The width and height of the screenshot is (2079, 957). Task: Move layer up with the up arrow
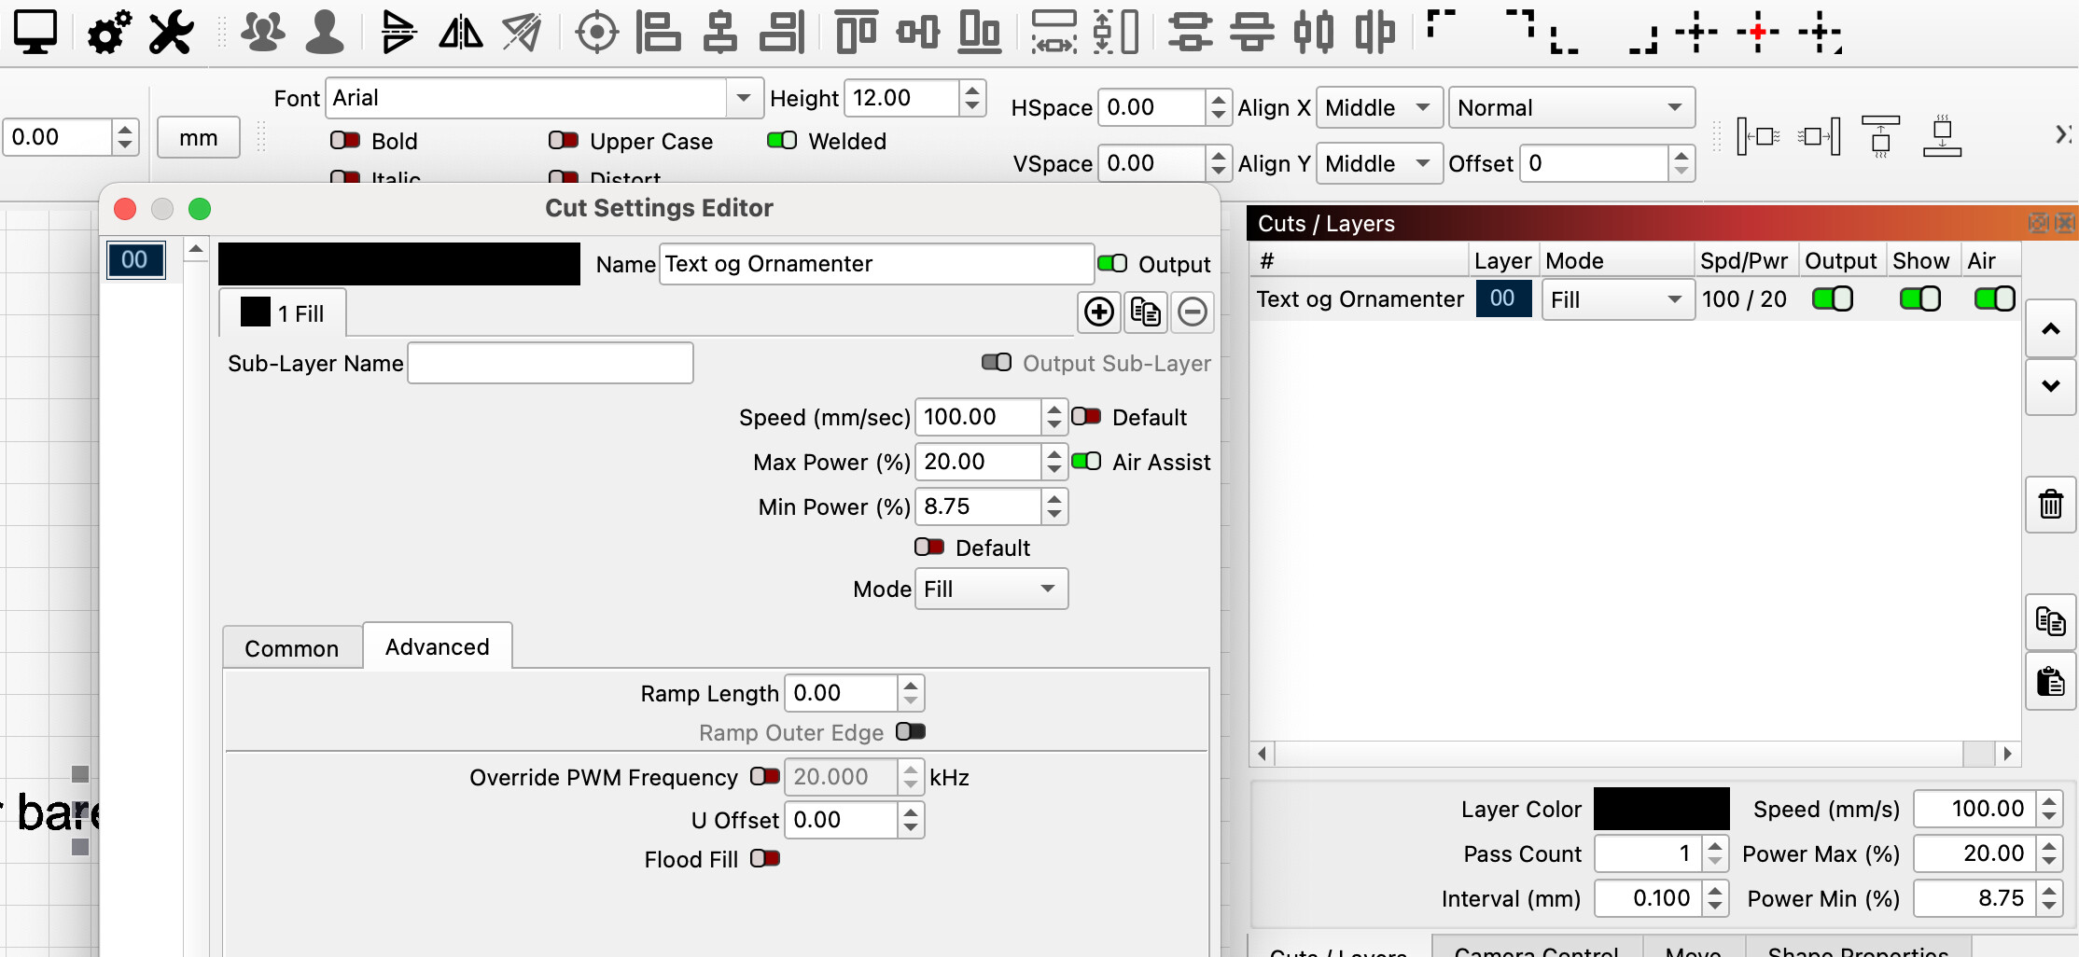[2050, 329]
